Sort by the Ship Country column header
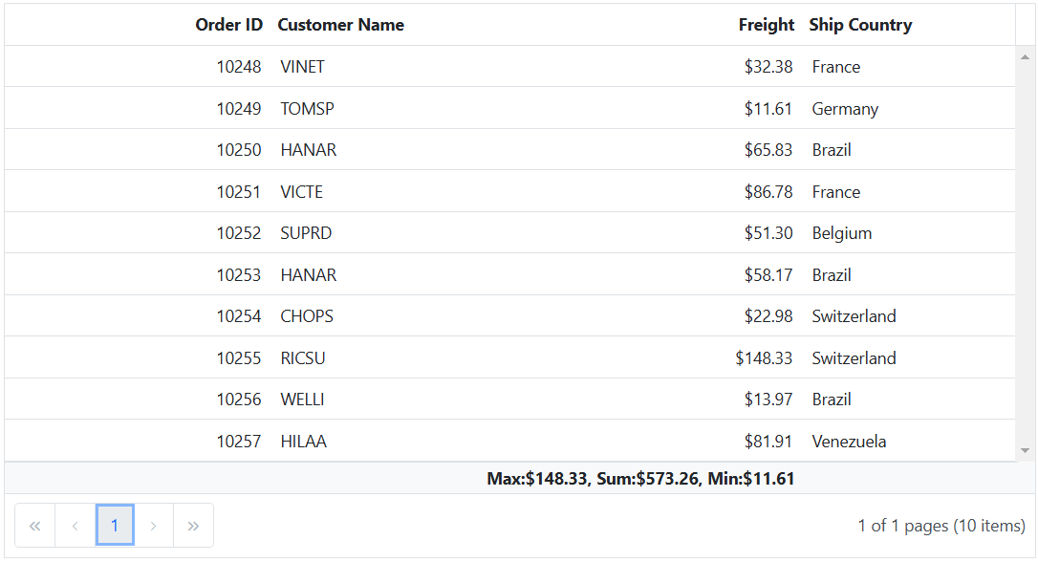Image resolution: width=1038 pixels, height=562 pixels. (860, 25)
